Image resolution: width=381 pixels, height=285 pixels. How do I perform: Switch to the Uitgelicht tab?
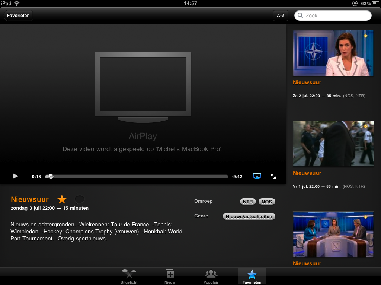pyautogui.click(x=129, y=276)
